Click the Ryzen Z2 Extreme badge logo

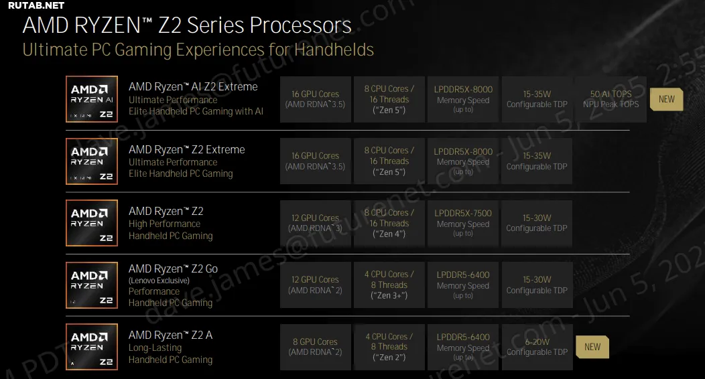point(92,161)
